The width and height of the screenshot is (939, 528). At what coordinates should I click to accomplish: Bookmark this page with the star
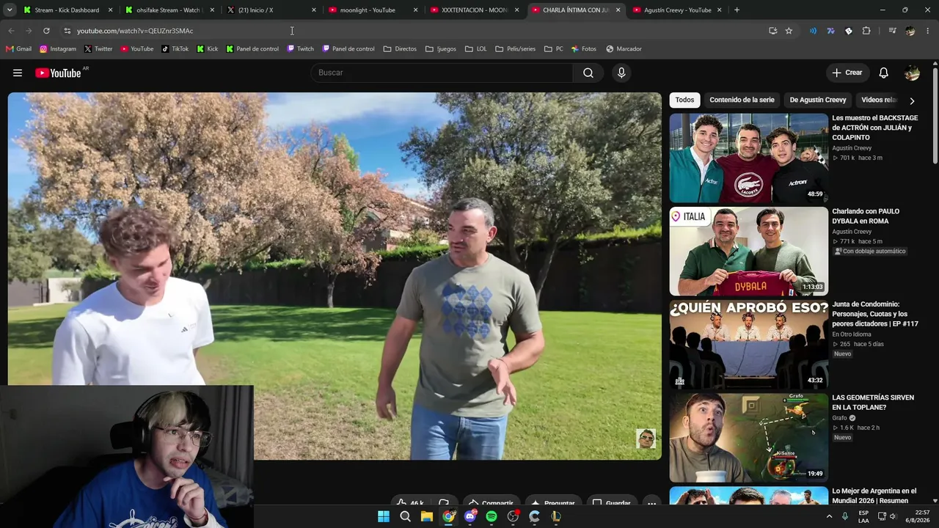click(789, 31)
